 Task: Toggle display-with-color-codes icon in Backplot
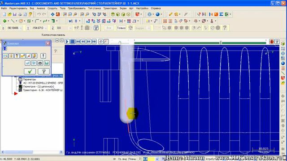click(5, 56)
